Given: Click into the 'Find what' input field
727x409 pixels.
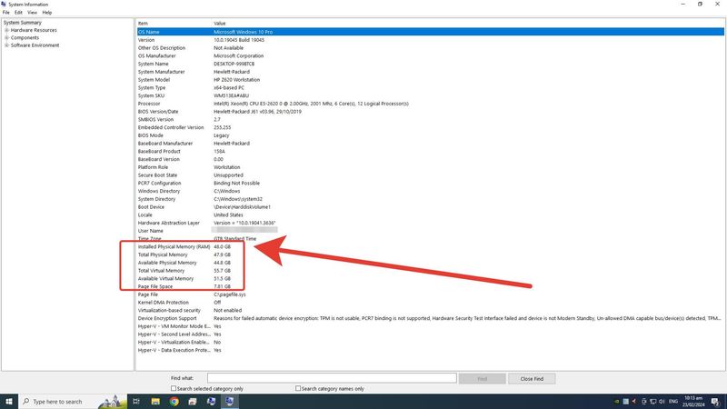Looking at the screenshot, I should [332, 378].
